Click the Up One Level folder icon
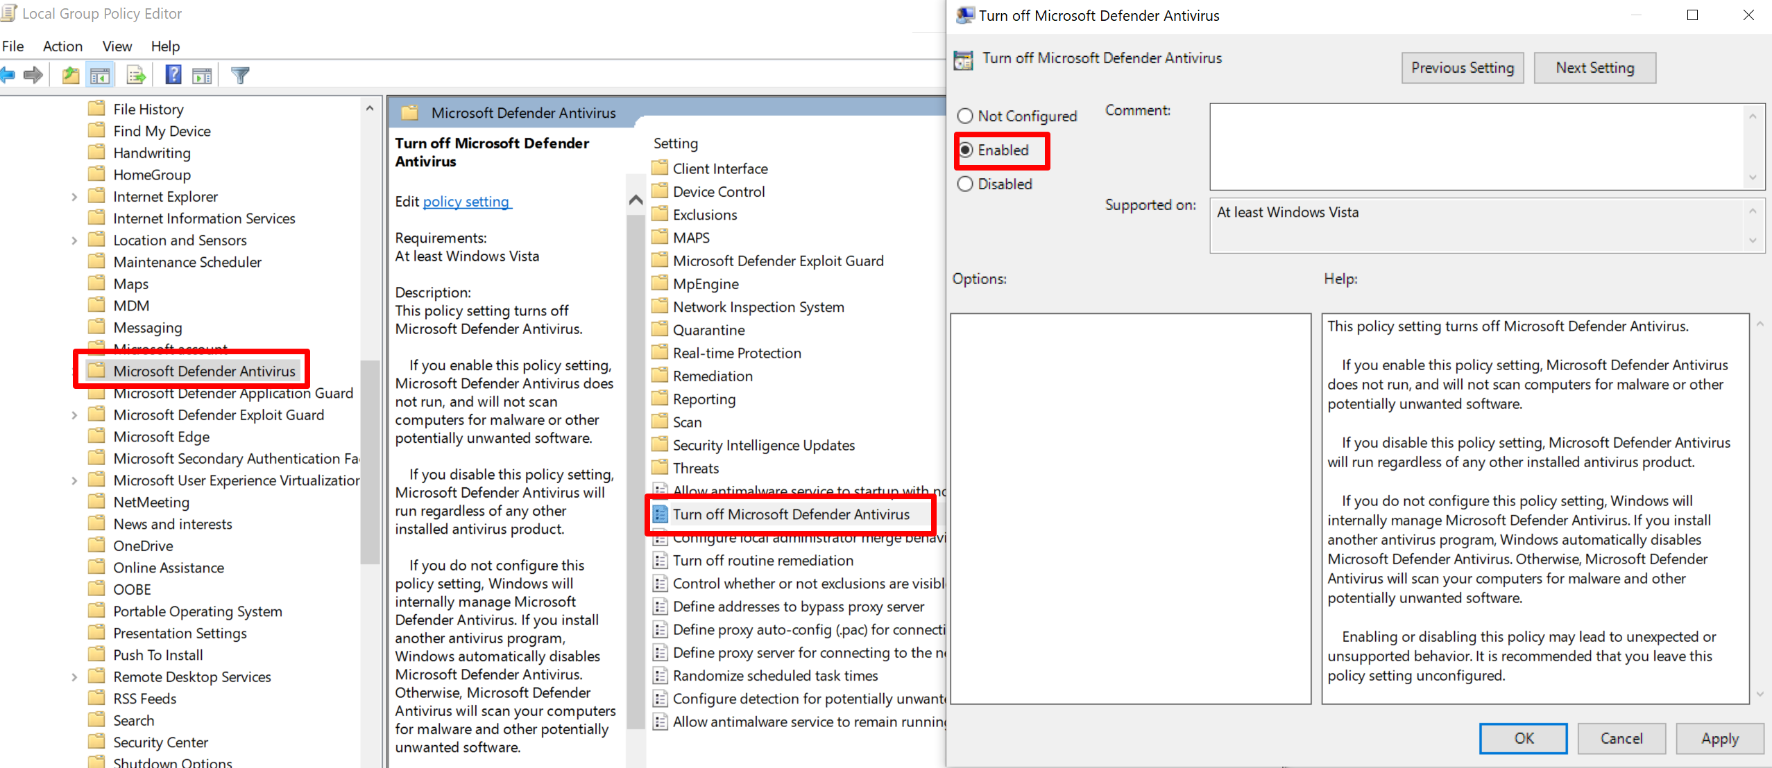 (70, 75)
